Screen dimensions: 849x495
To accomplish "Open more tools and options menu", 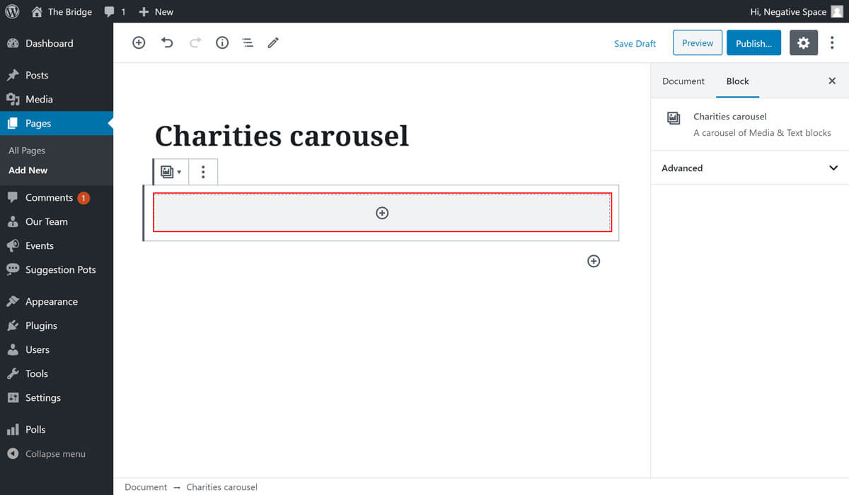I will click(x=832, y=43).
